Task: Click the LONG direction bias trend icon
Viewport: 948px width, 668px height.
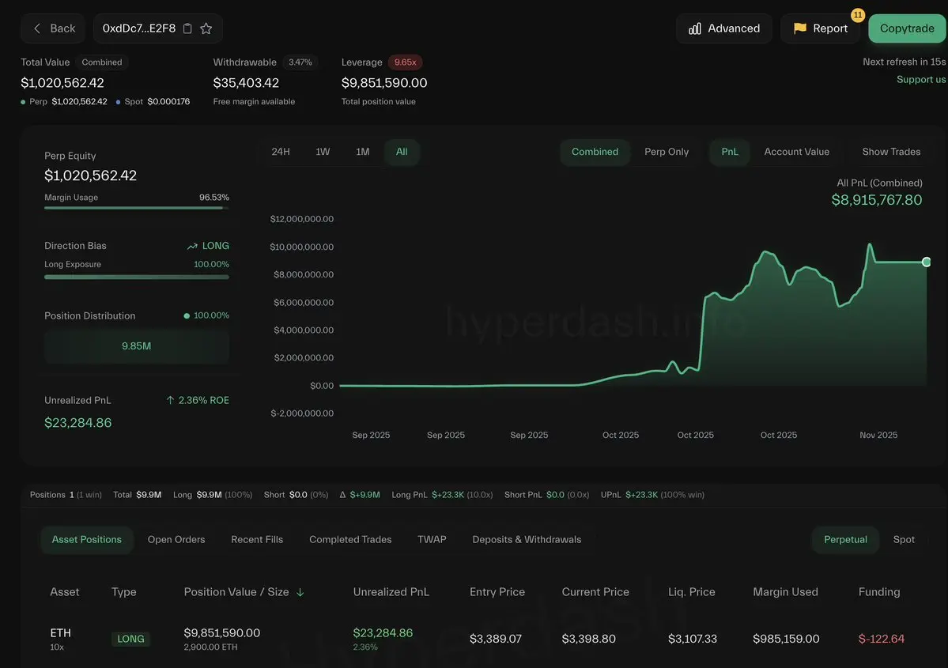Action: click(x=192, y=246)
